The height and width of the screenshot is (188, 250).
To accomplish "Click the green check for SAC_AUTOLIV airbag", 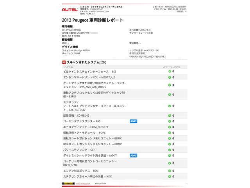I will click(x=170, y=106).
